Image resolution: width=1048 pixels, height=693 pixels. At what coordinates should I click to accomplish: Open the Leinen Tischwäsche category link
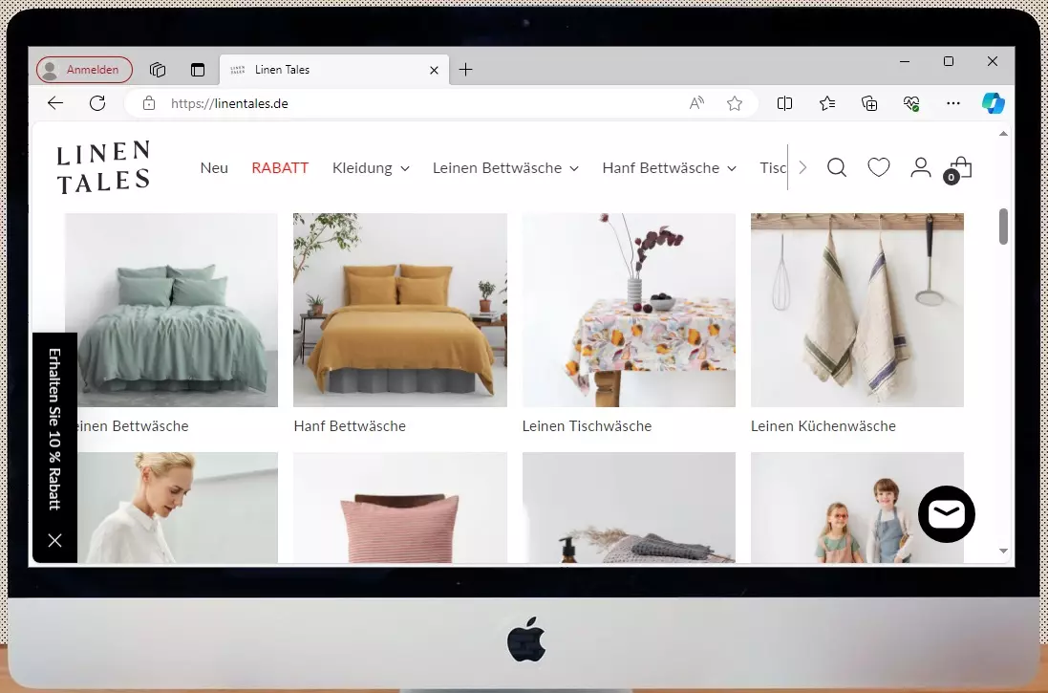pyautogui.click(x=587, y=426)
